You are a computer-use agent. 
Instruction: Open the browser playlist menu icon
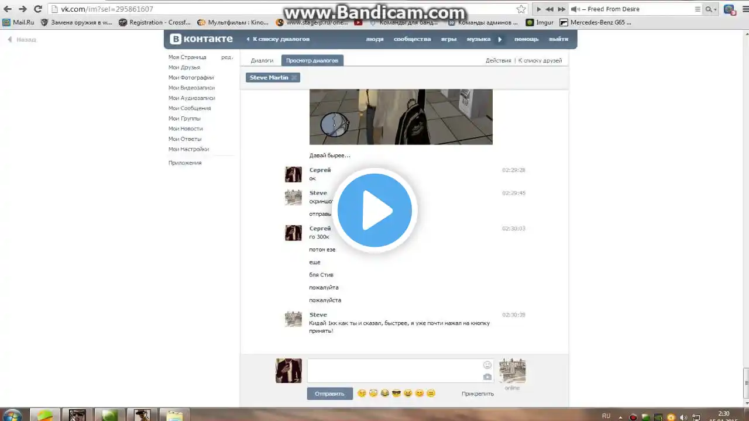coord(697,9)
